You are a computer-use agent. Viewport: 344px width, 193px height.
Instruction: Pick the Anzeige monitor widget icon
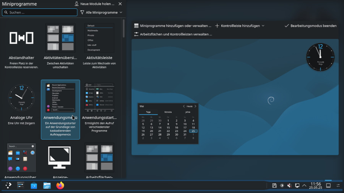[60, 158]
